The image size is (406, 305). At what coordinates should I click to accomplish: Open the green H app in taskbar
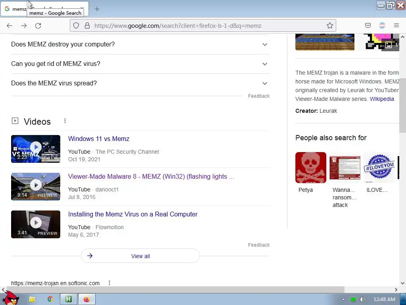69,299
